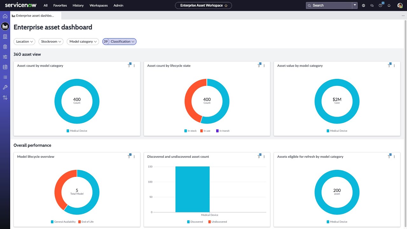Image resolution: width=407 pixels, height=229 pixels.
Task: Open the tab bar more options ellipsis
Action: (403, 16)
